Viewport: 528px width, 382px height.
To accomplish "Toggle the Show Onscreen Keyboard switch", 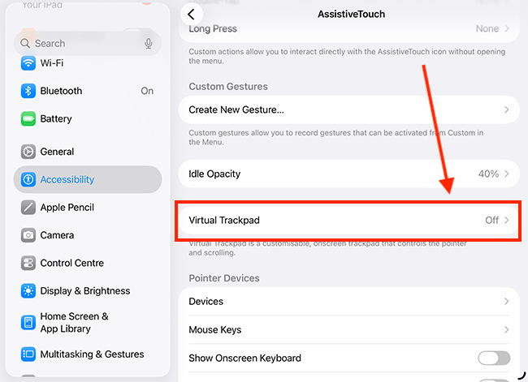I will [x=494, y=358].
